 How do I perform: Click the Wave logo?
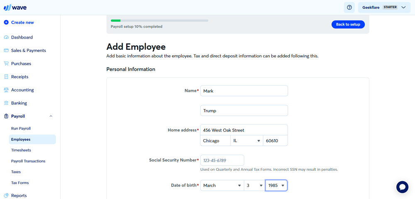click(15, 7)
